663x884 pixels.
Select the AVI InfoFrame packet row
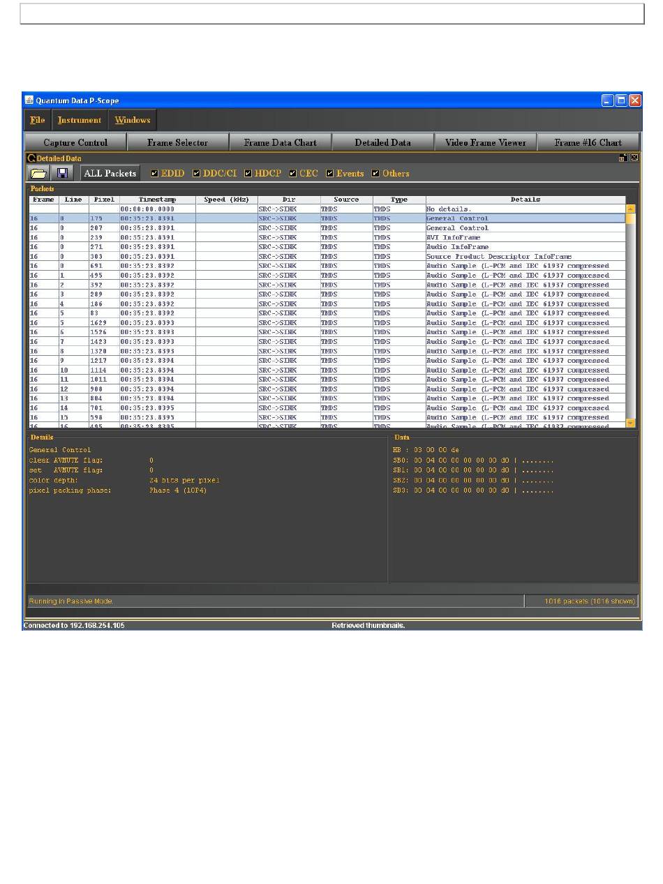[x=327, y=237]
